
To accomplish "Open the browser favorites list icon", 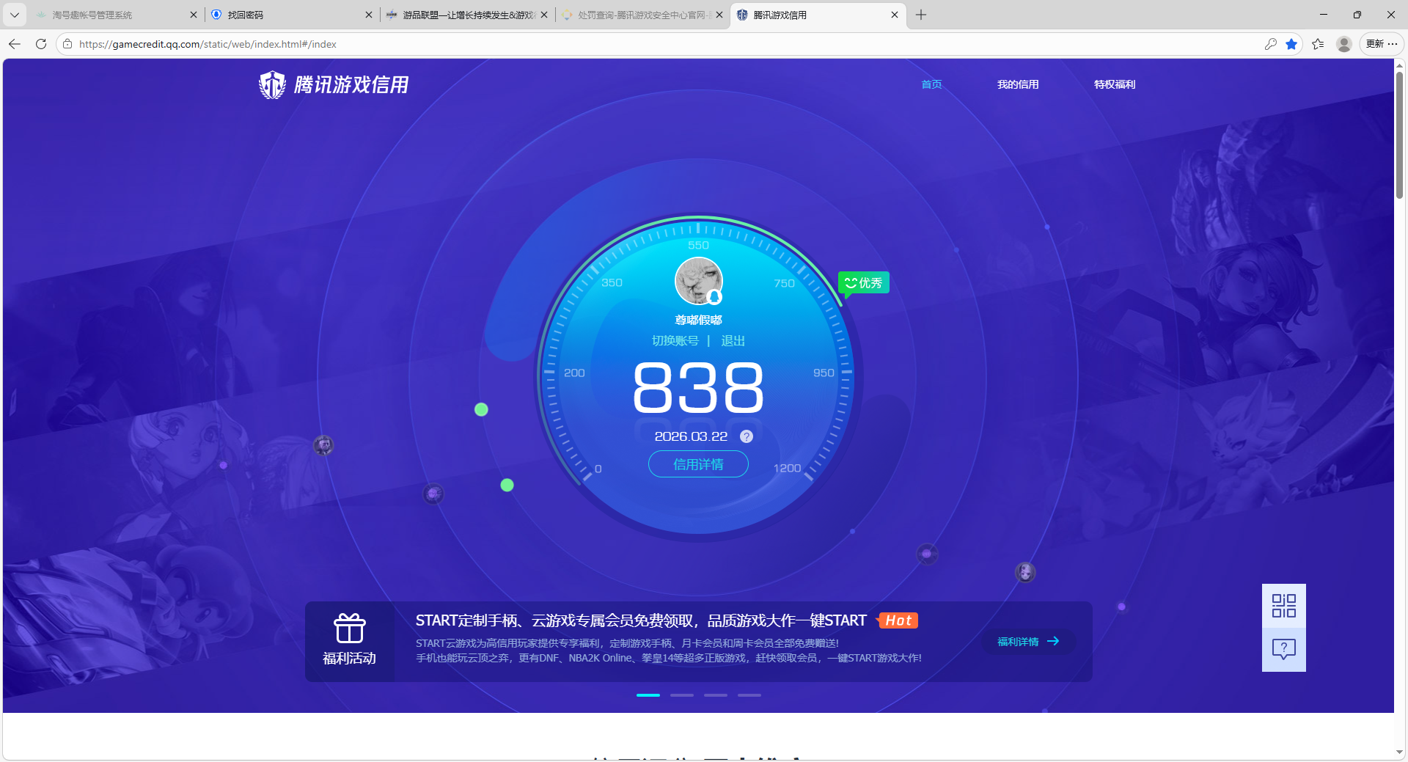I will (x=1318, y=44).
